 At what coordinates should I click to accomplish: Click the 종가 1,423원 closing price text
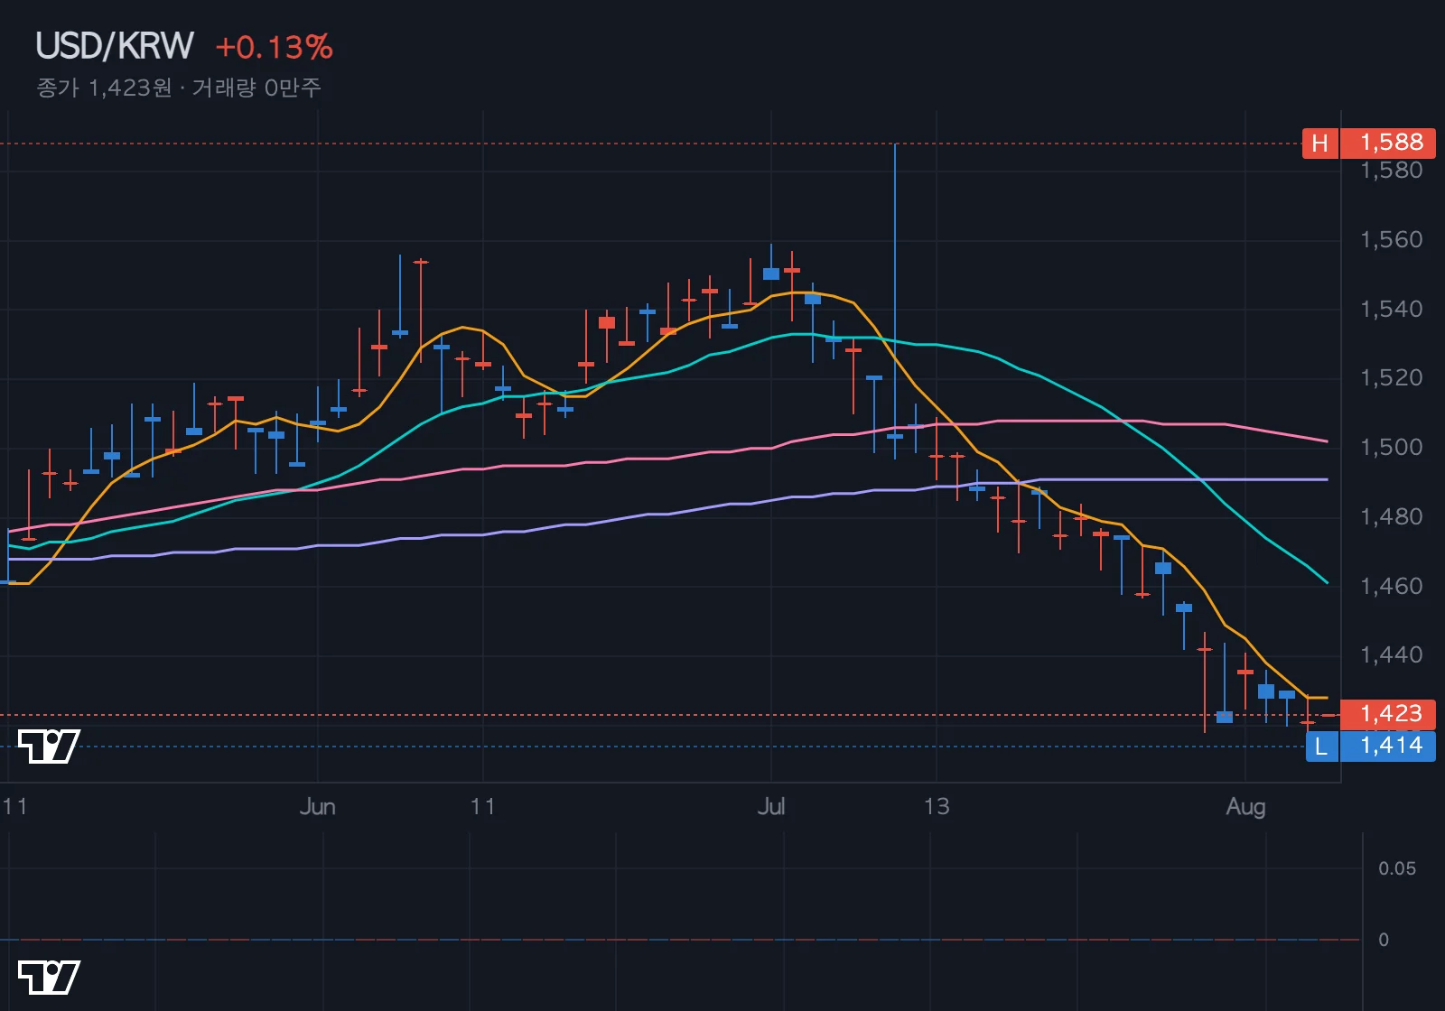coord(104,88)
